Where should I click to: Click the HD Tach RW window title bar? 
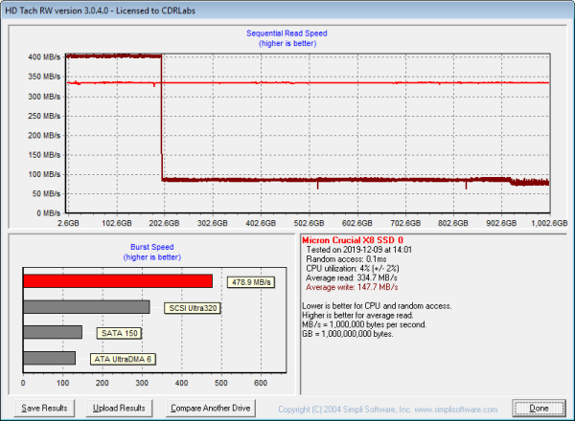287,8
